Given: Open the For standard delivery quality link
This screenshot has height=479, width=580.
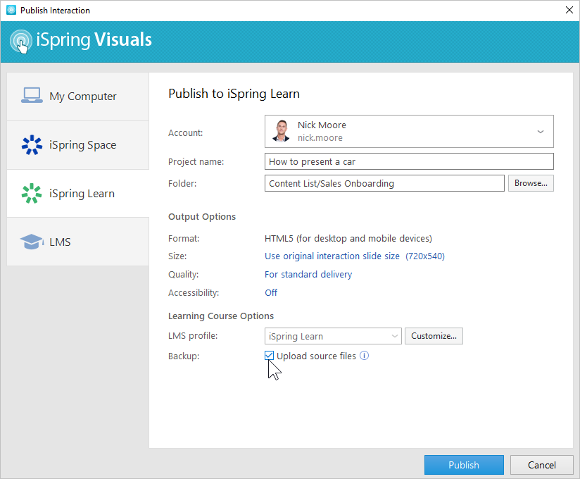Looking at the screenshot, I should coord(308,274).
